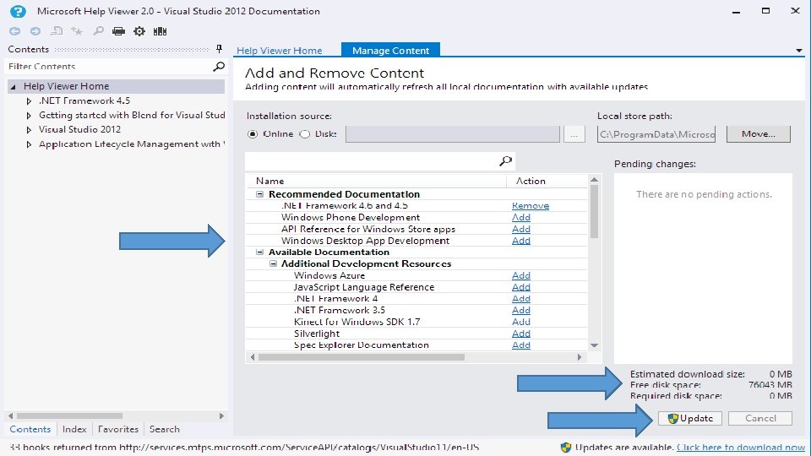Click the home/stop toolbar icon

[x=56, y=31]
